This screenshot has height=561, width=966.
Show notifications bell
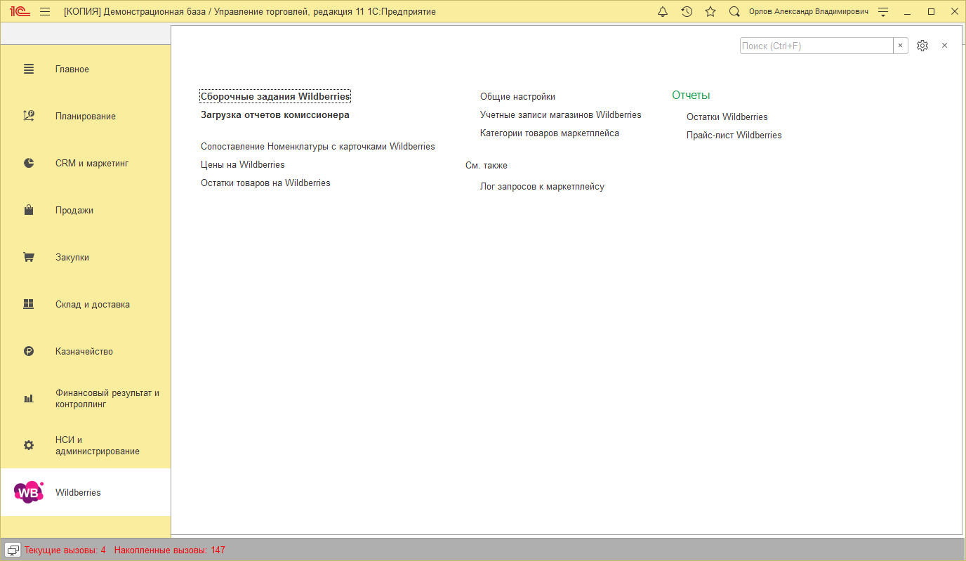[x=663, y=11]
